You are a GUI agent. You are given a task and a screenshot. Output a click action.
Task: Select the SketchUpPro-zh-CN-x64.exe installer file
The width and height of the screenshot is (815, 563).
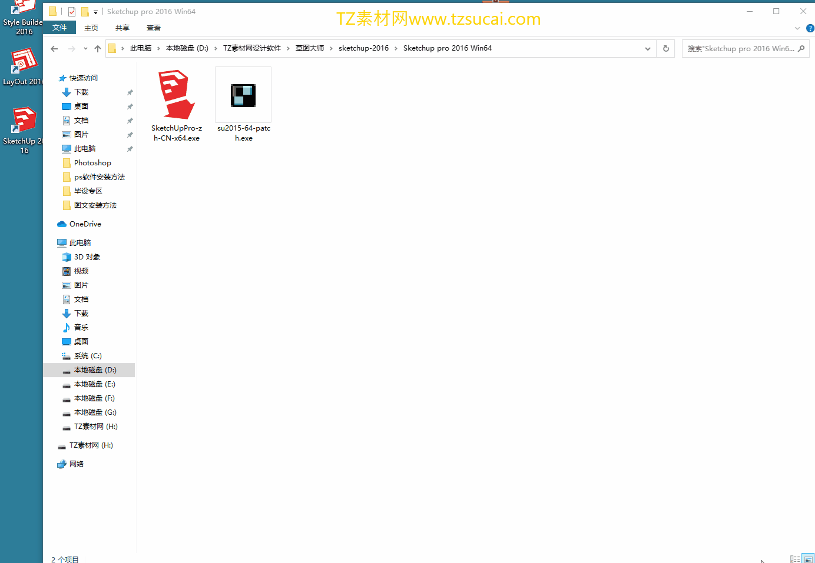(x=177, y=105)
